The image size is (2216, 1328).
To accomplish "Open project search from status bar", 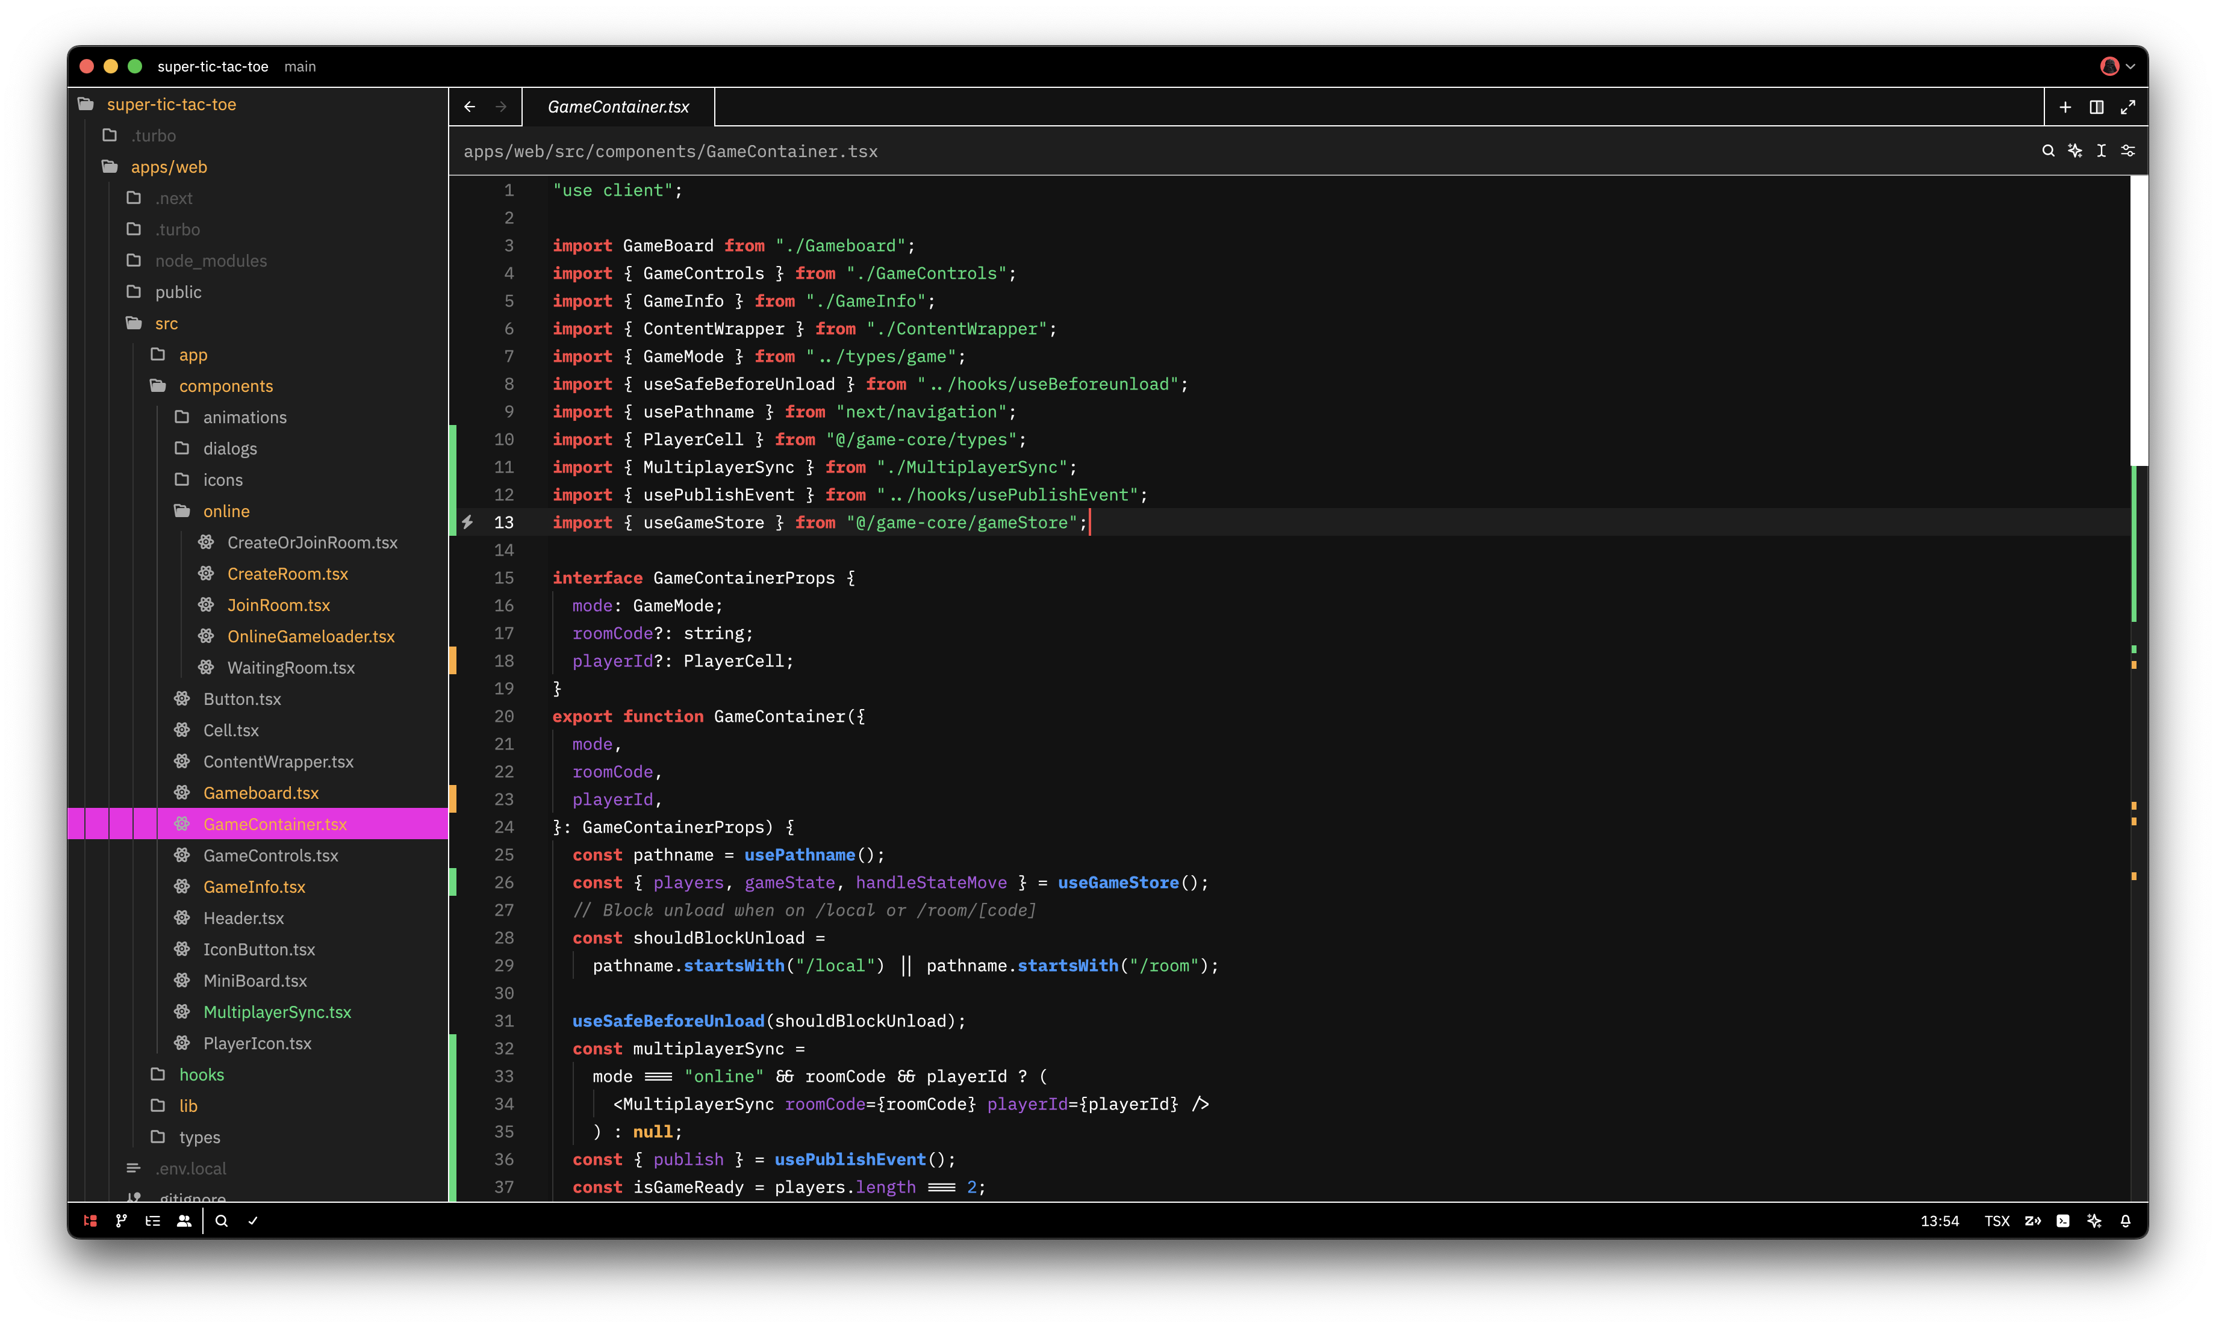I will click(x=222, y=1221).
